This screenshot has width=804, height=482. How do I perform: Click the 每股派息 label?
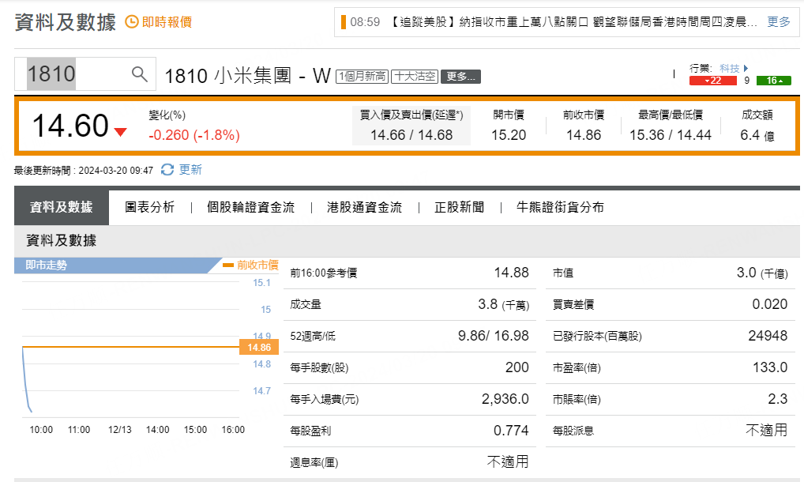click(x=573, y=431)
